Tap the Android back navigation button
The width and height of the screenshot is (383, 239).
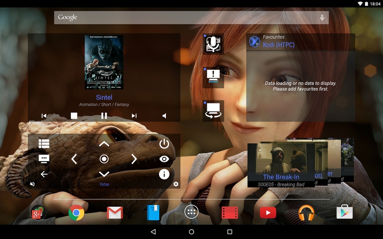153,232
